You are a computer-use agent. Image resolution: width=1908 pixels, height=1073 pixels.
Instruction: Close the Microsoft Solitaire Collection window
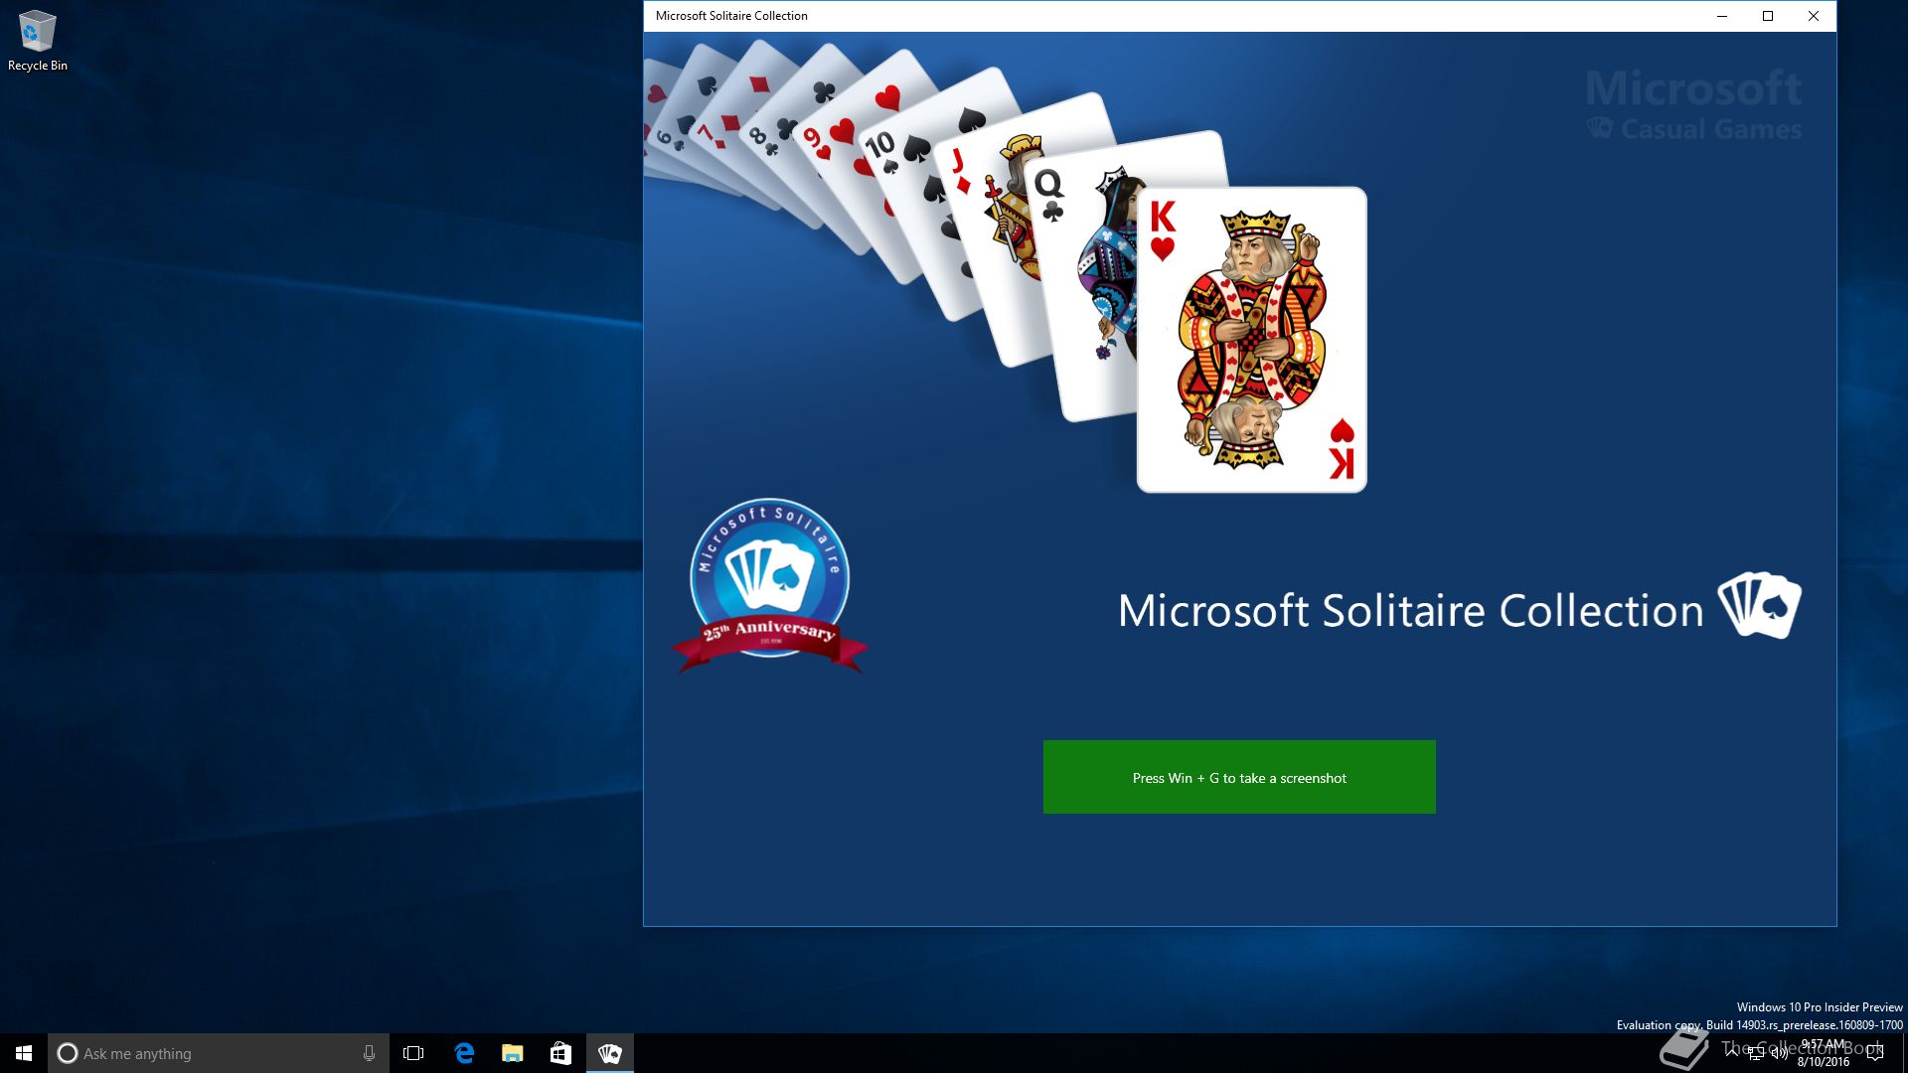click(x=1814, y=16)
